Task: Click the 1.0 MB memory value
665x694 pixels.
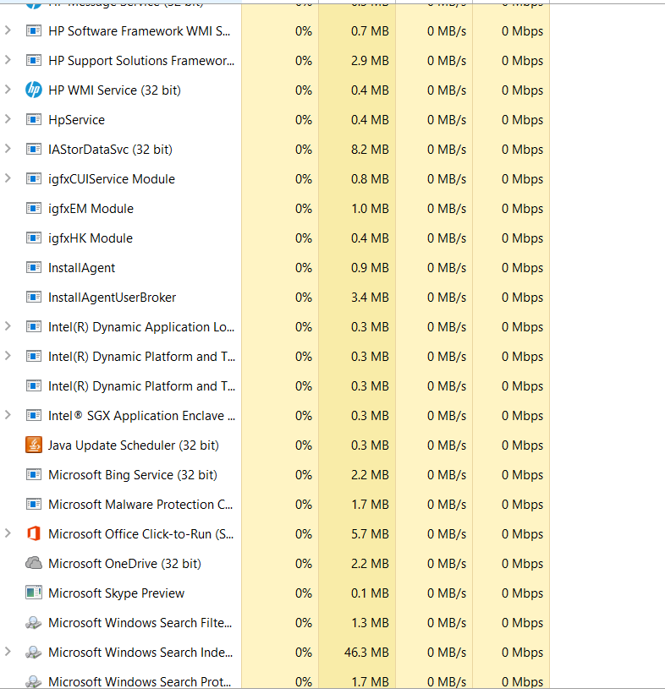Action: [370, 209]
